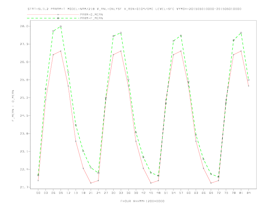Select the red solid legend line sample

(53, 14)
